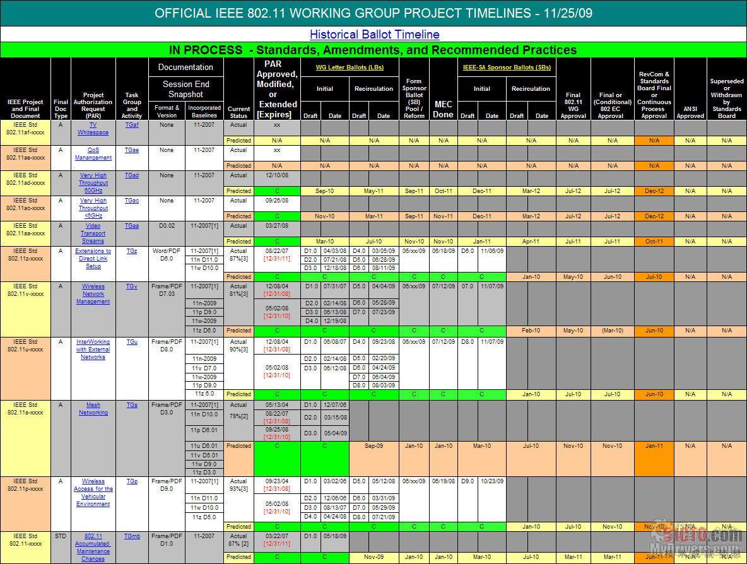Click the 12/10/08 PAR approved date
The height and width of the screenshot is (564, 747).
tap(277, 175)
